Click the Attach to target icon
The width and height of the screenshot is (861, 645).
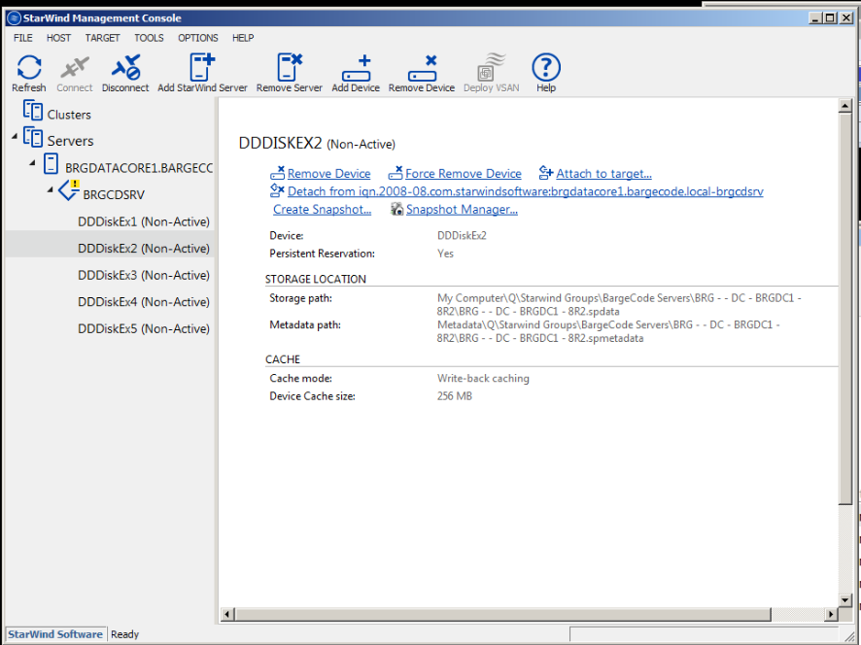[546, 173]
